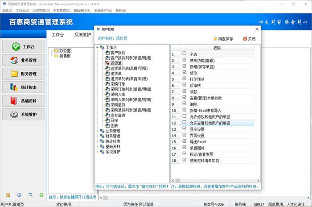Click the red book icon on 基础资料
Image resolution: width=312 pixels, height=207 pixels.
point(14,101)
